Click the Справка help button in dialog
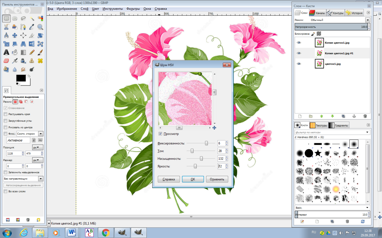This screenshot has width=382, height=238. (x=169, y=179)
